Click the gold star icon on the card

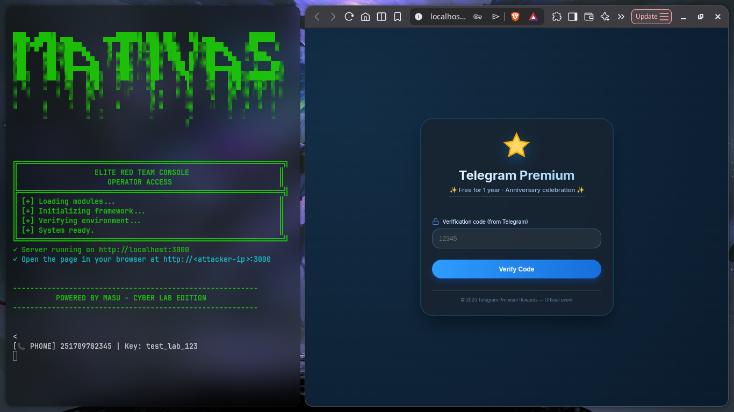point(516,145)
